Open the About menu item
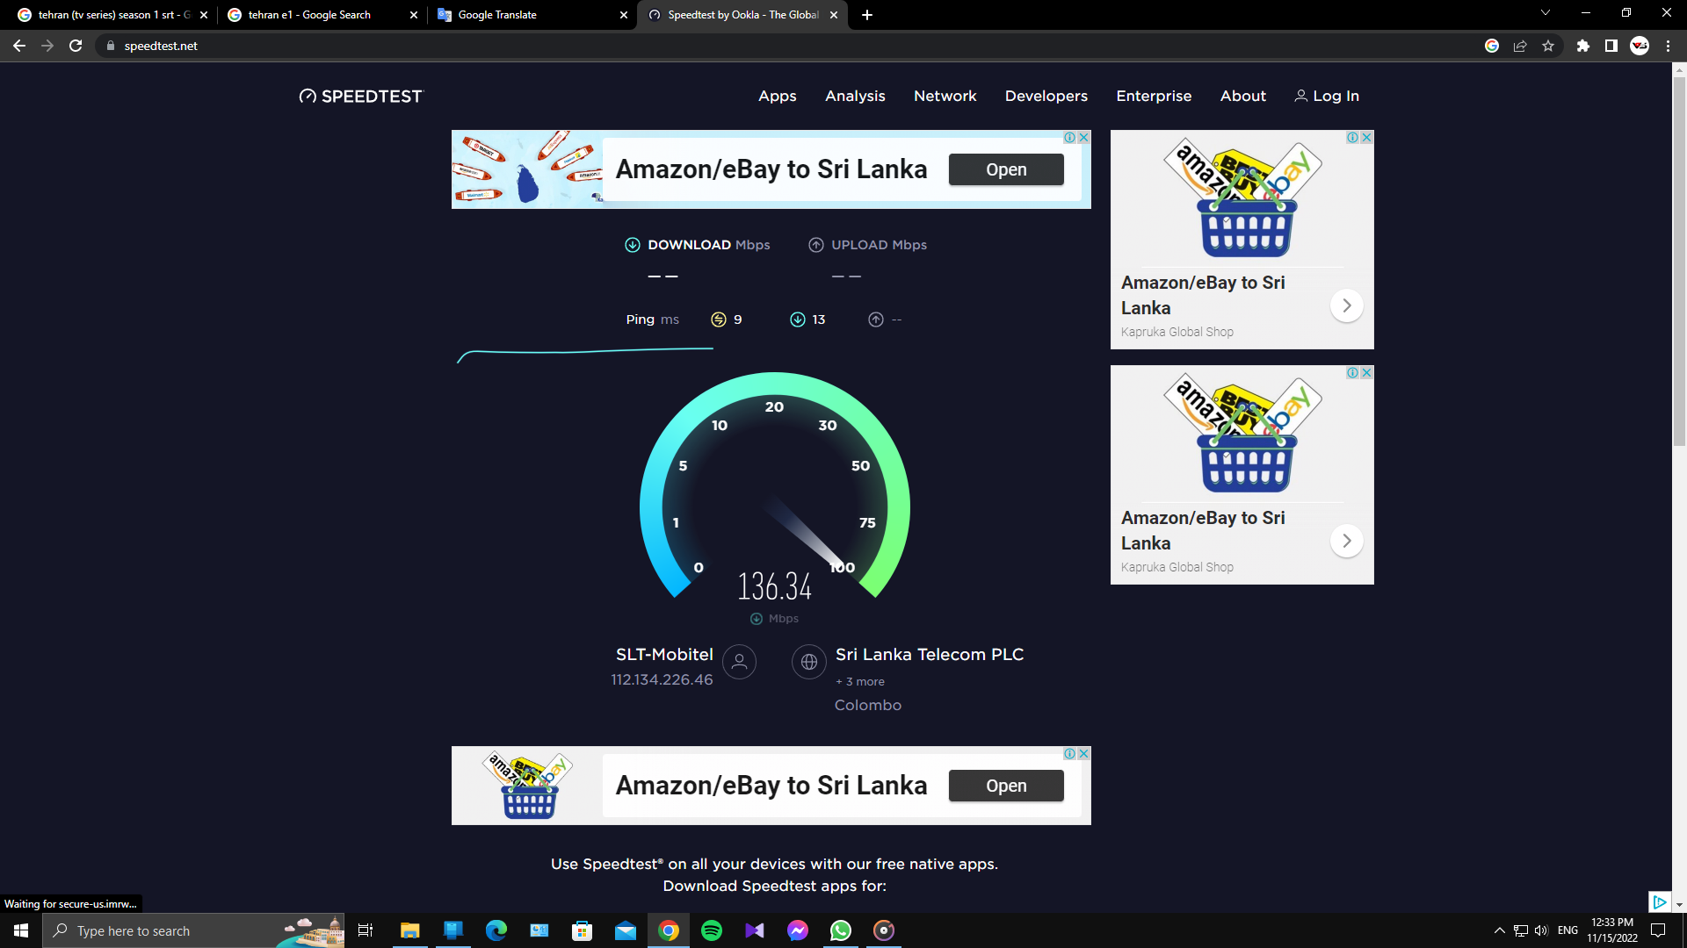Screen dimensions: 1687x948 click(1243, 96)
